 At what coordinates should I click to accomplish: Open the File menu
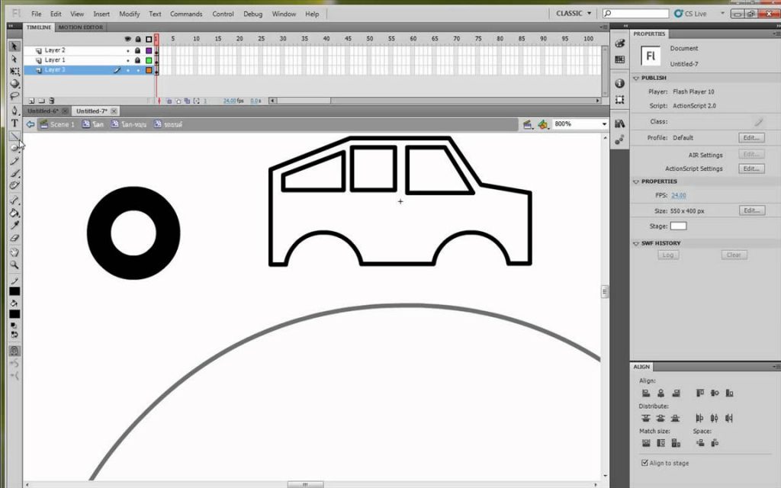[37, 14]
